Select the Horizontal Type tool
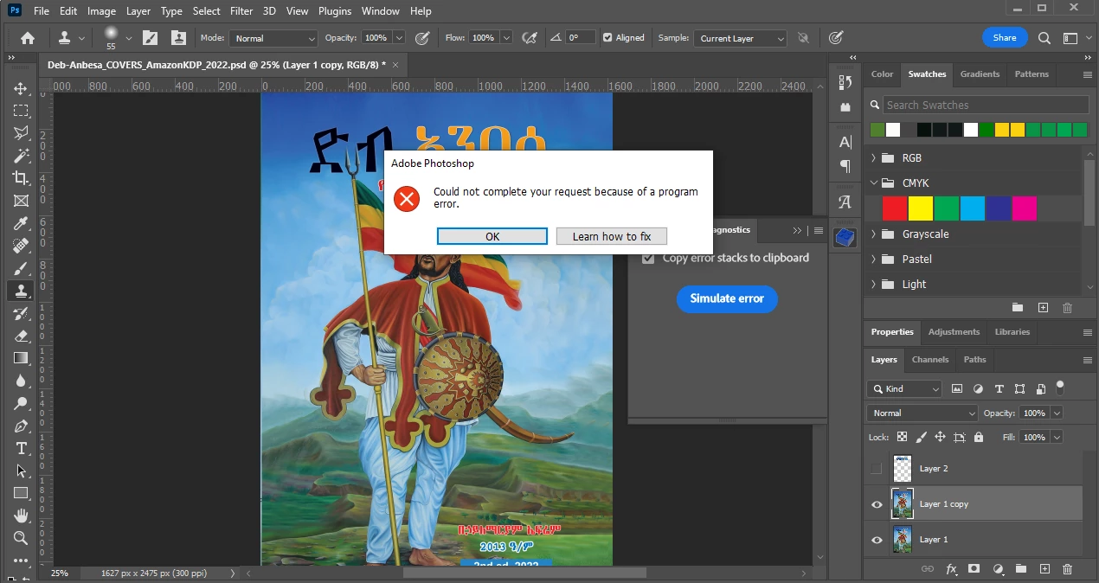Image resolution: width=1099 pixels, height=583 pixels. coord(21,448)
